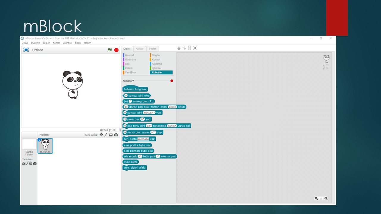Click the project name Untitled field
Screen dimensions: 381x214
[x=38, y=50]
